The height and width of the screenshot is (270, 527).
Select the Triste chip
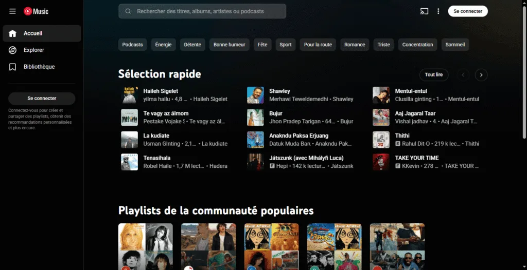(x=383, y=45)
